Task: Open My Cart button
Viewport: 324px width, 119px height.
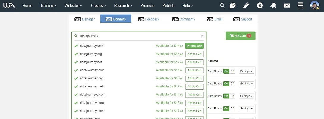Action: pyautogui.click(x=240, y=36)
